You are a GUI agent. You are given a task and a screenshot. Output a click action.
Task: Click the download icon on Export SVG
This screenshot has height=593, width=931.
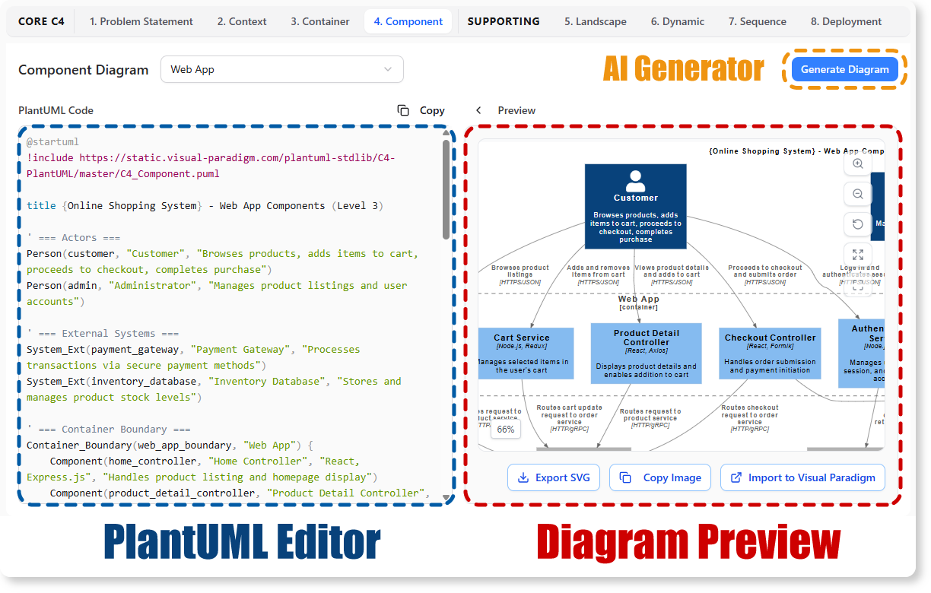[x=523, y=477]
